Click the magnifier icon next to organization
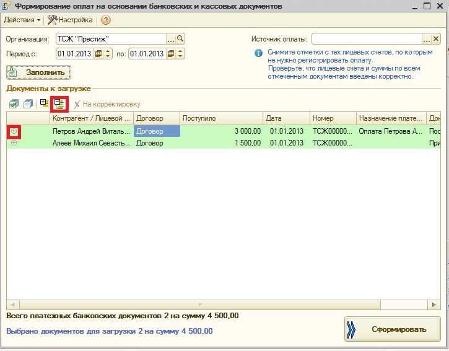 [x=180, y=39]
